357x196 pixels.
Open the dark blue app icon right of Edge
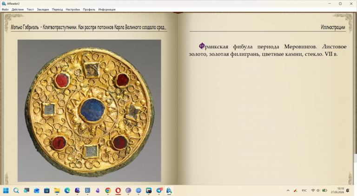[78, 190]
